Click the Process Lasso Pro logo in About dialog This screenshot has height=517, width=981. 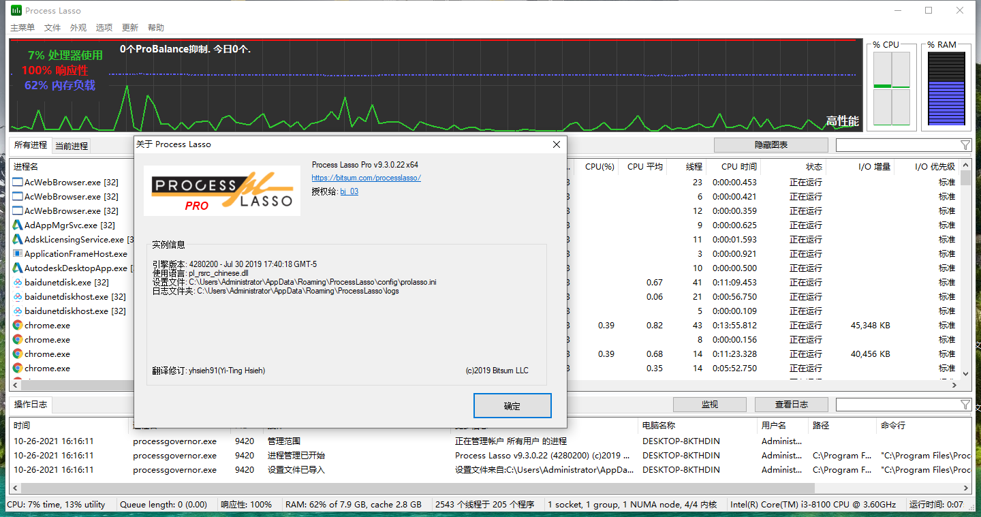tap(222, 191)
